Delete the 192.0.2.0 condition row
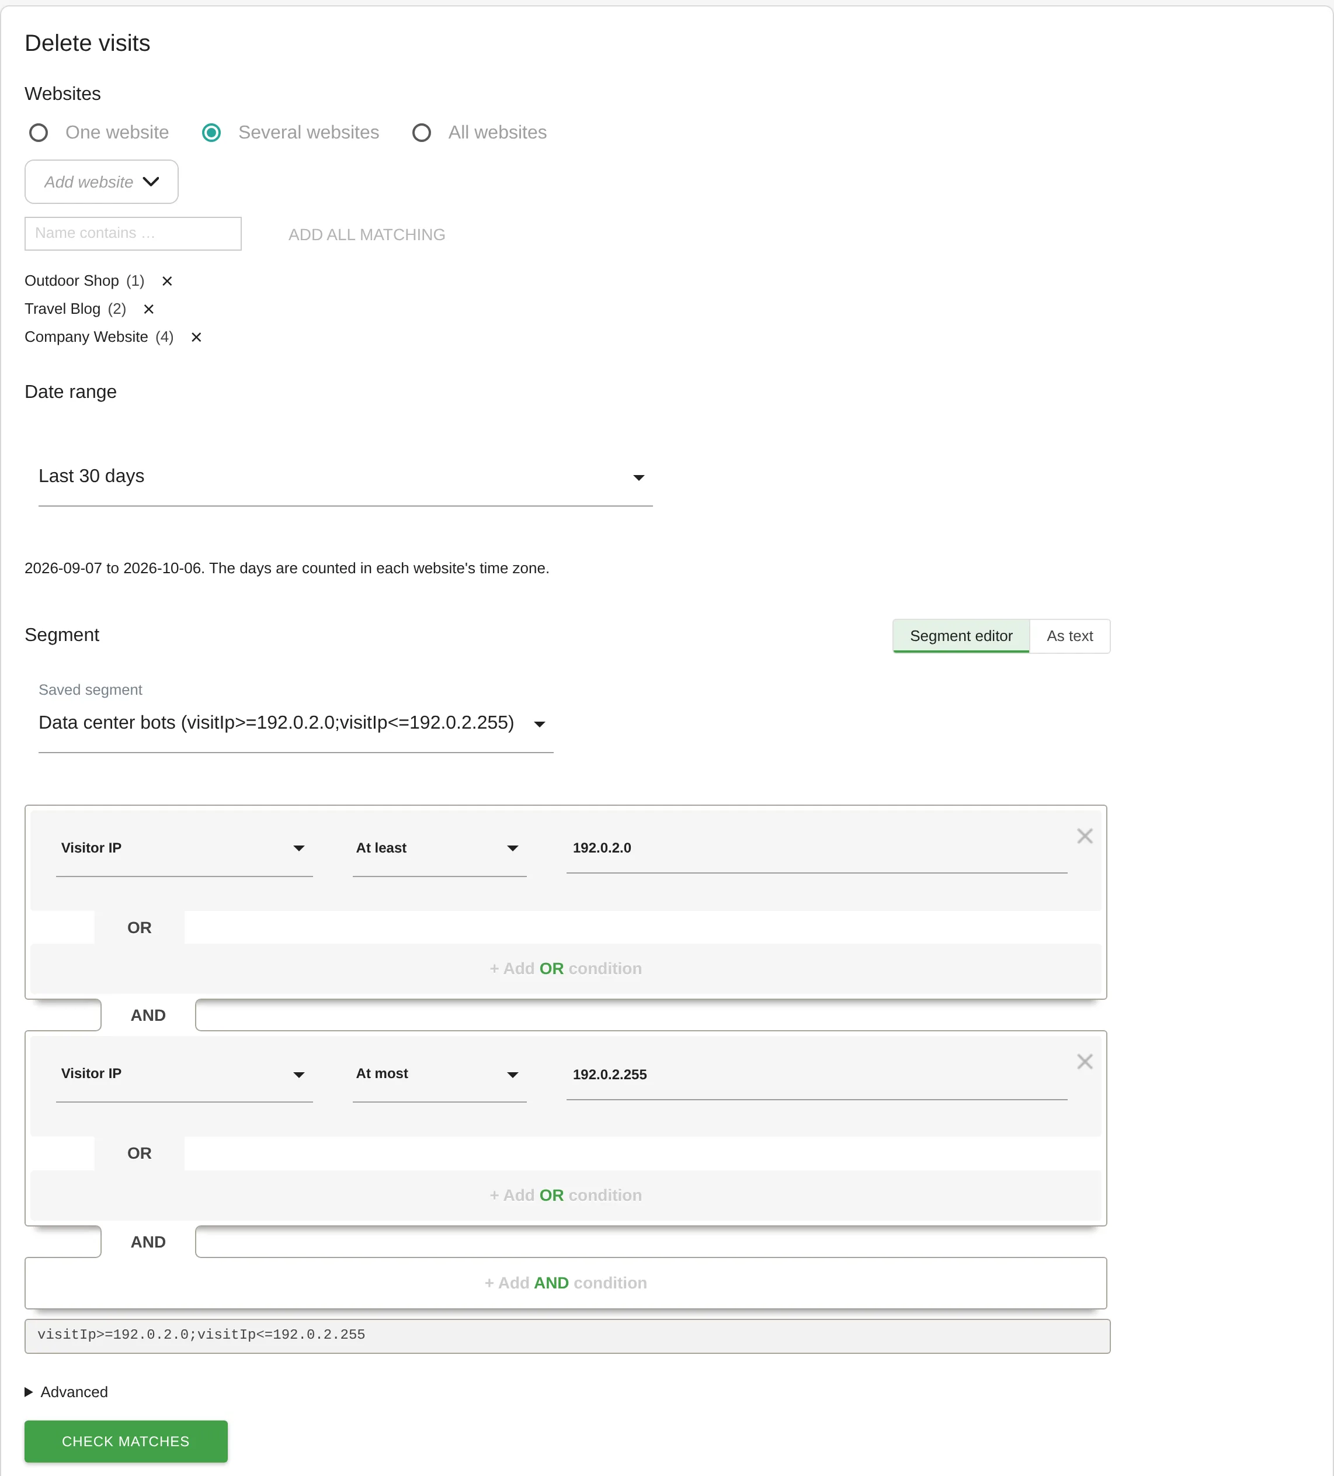 [1085, 836]
